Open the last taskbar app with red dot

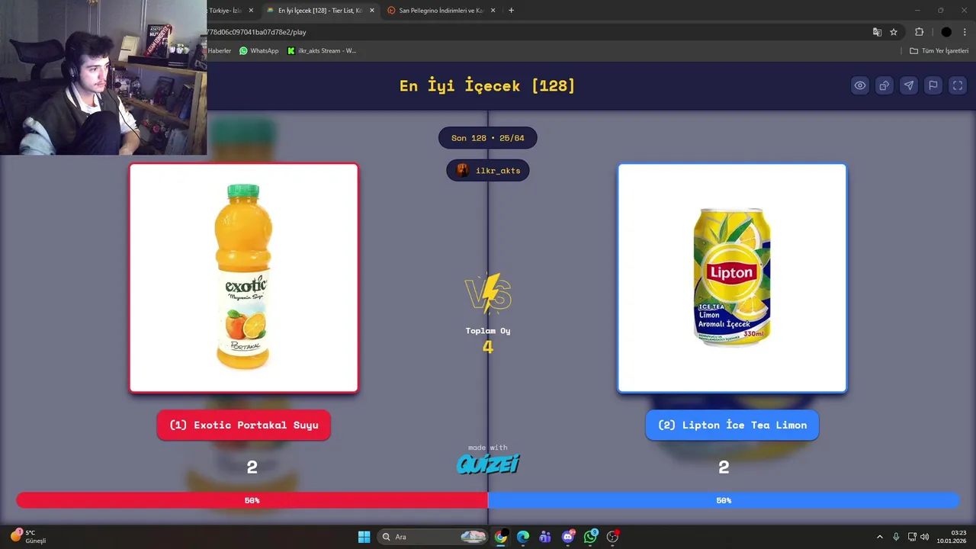click(x=612, y=537)
